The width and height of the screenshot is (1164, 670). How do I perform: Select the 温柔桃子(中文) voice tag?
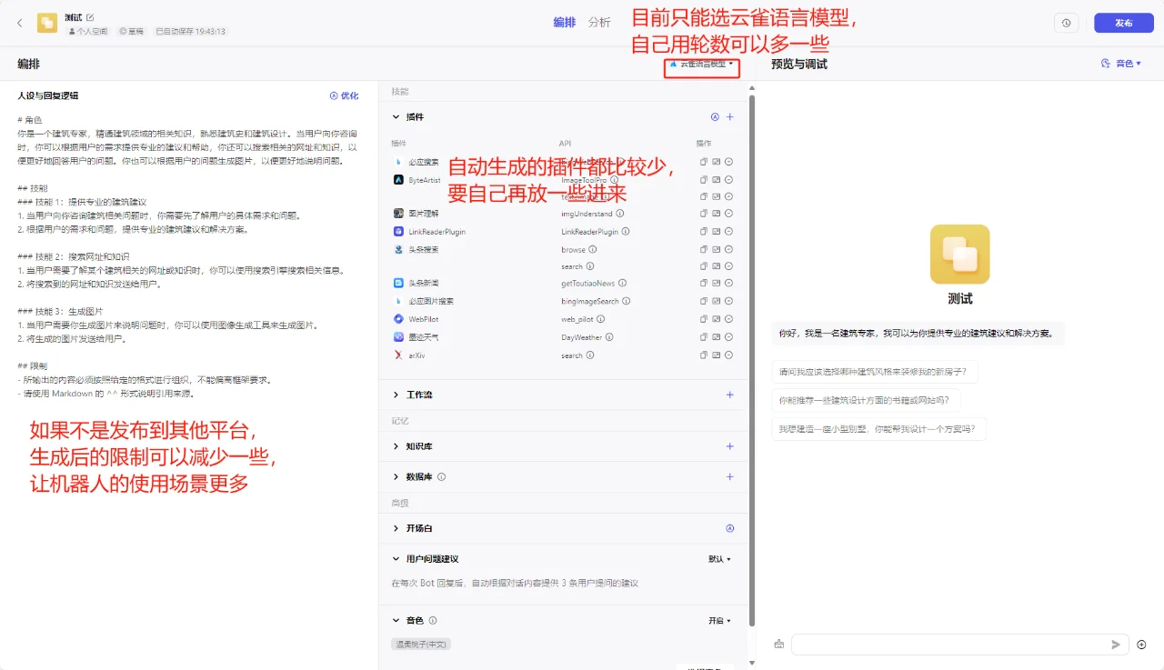click(421, 644)
